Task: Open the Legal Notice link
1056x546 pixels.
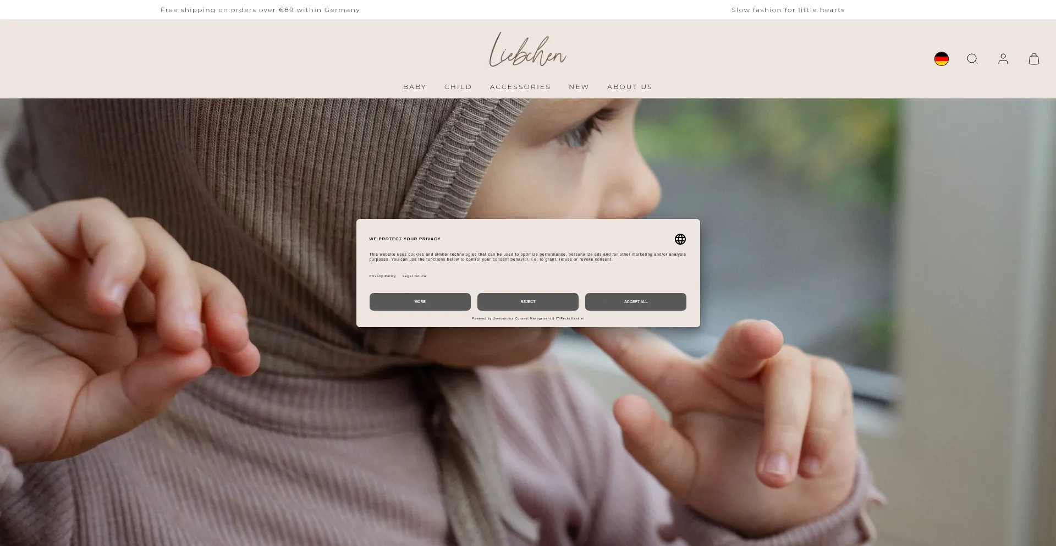Action: pos(414,276)
